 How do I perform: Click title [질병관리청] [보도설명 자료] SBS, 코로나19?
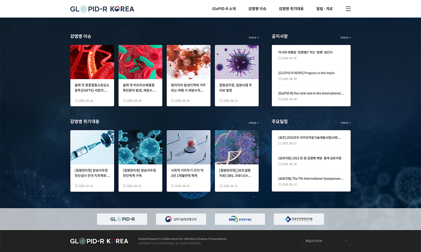pos(235,173)
